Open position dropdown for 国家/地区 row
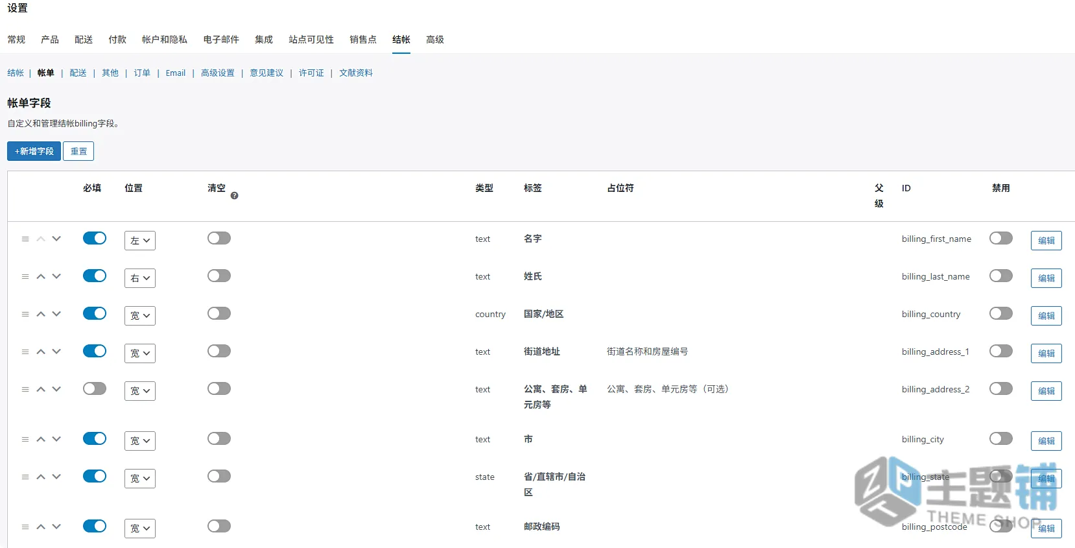The width and height of the screenshot is (1075, 548). (140, 316)
